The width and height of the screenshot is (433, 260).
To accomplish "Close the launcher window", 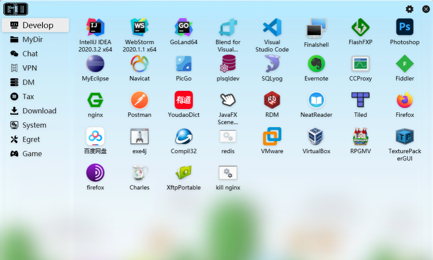I will 426,9.
